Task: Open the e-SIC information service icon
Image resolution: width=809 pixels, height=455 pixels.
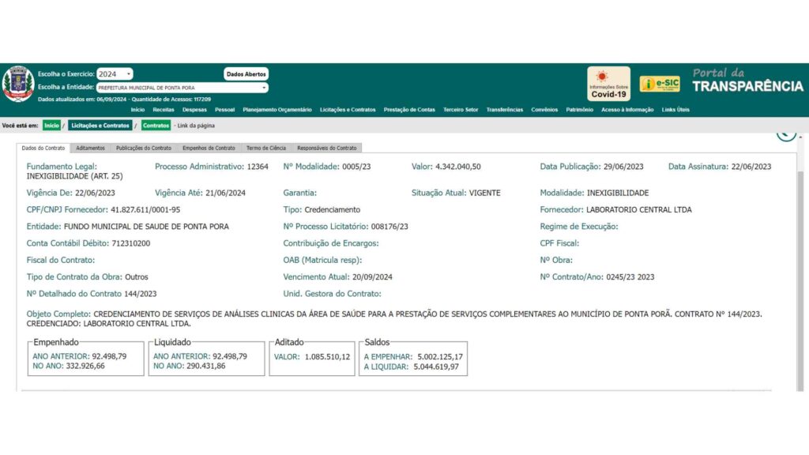Action: [660, 84]
